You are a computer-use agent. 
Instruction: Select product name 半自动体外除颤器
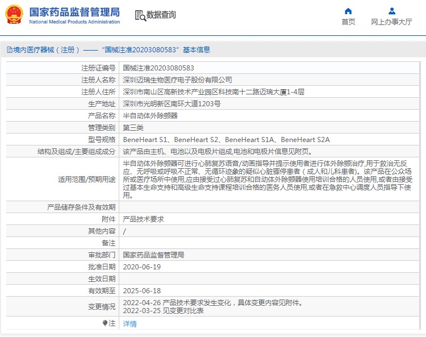(x=151, y=116)
